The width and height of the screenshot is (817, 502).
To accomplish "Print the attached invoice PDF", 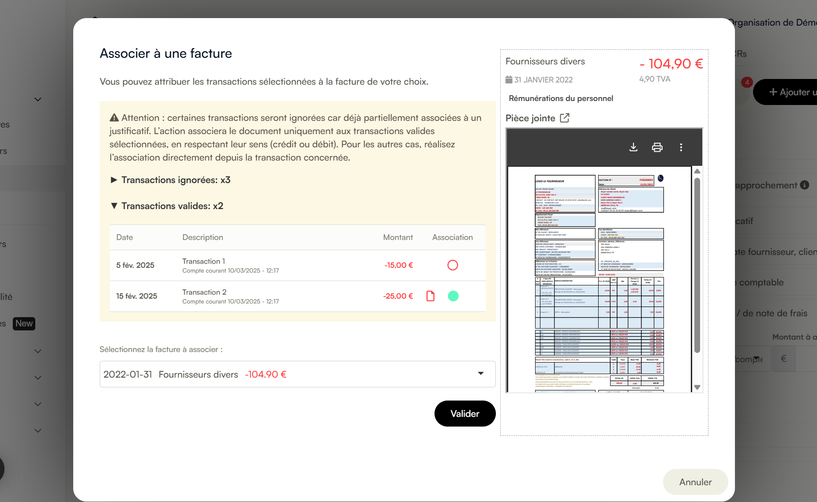I will click(657, 147).
